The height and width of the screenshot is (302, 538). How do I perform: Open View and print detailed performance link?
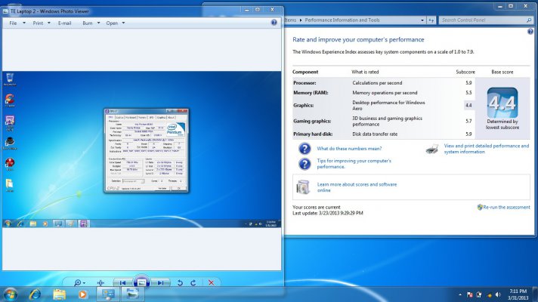point(487,149)
